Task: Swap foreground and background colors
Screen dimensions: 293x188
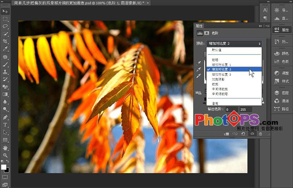Action: [8, 161]
